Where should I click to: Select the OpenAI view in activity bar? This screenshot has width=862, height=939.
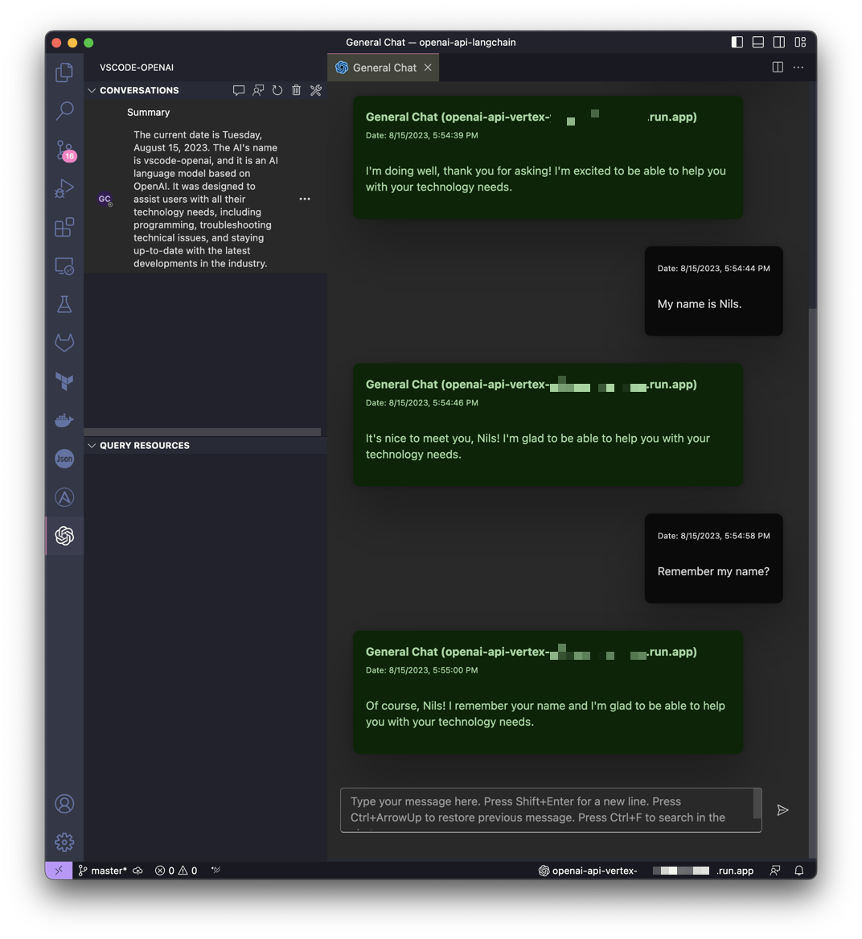tap(64, 535)
